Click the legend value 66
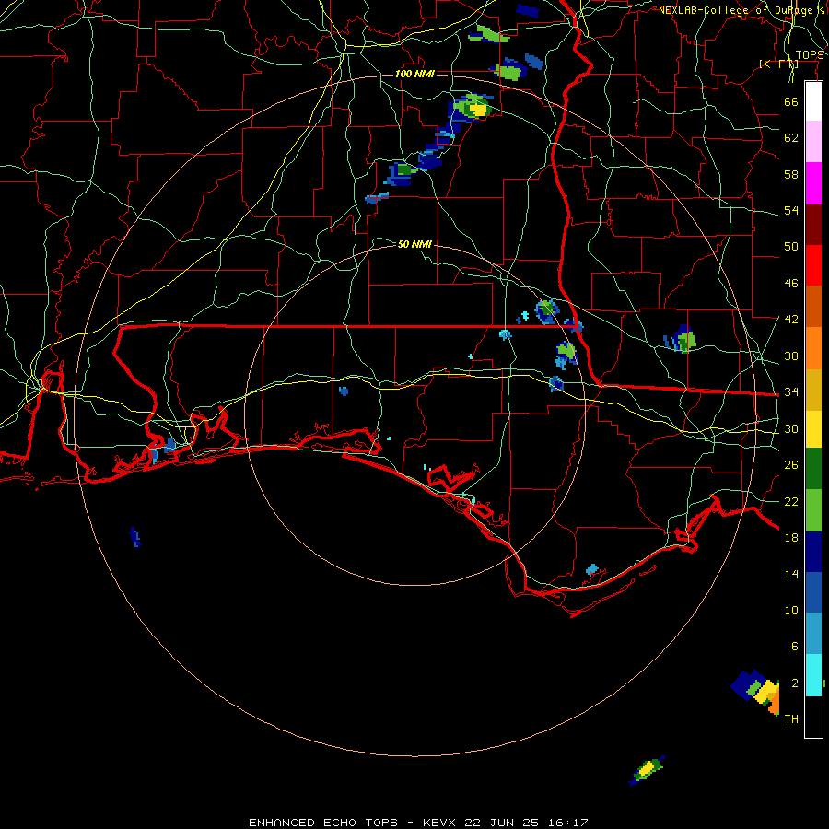829x829 pixels. click(x=791, y=102)
